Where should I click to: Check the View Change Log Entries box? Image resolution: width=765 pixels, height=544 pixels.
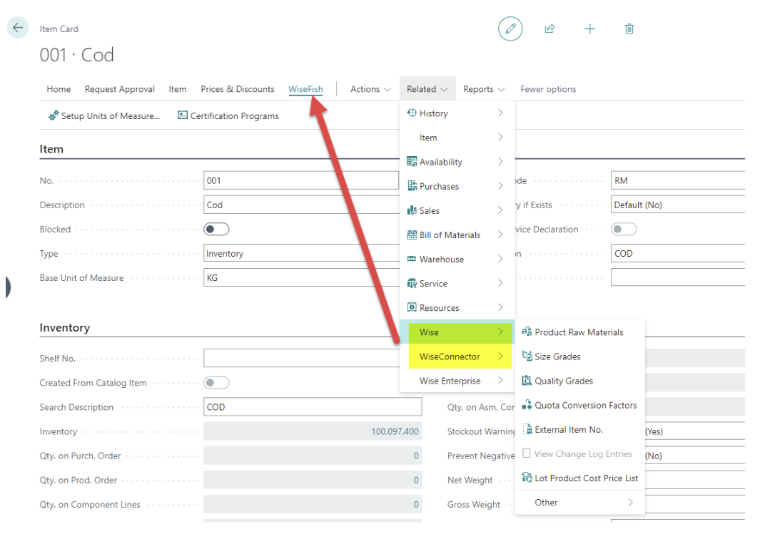point(527,454)
